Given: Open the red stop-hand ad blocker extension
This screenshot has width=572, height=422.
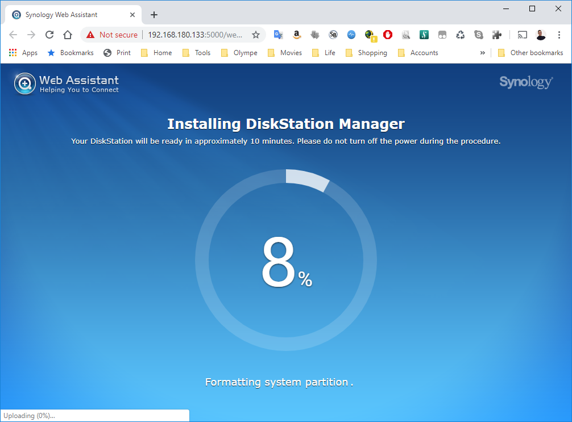Looking at the screenshot, I should 388,35.
